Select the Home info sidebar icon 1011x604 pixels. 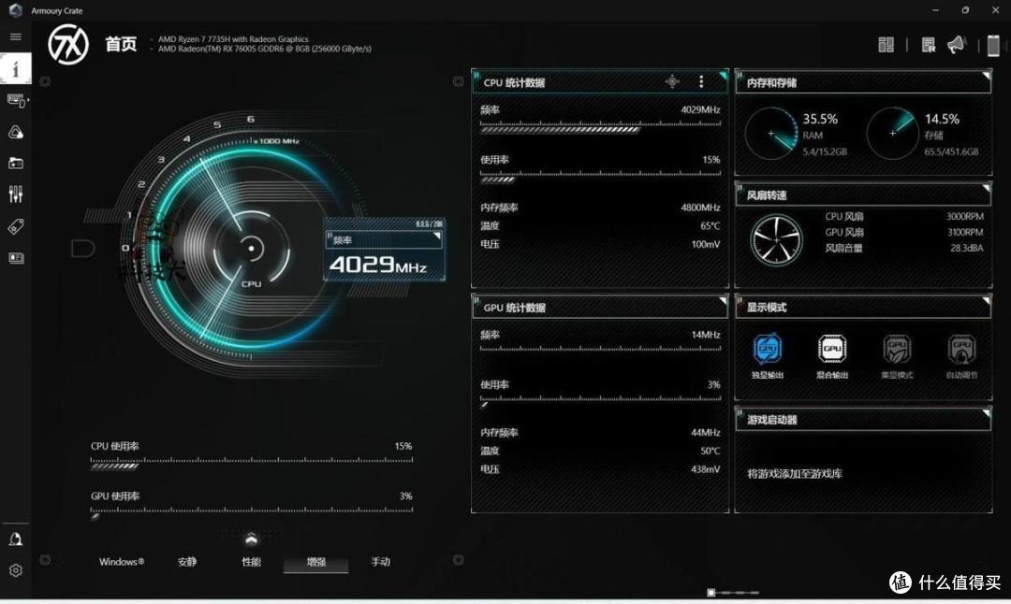coord(16,69)
